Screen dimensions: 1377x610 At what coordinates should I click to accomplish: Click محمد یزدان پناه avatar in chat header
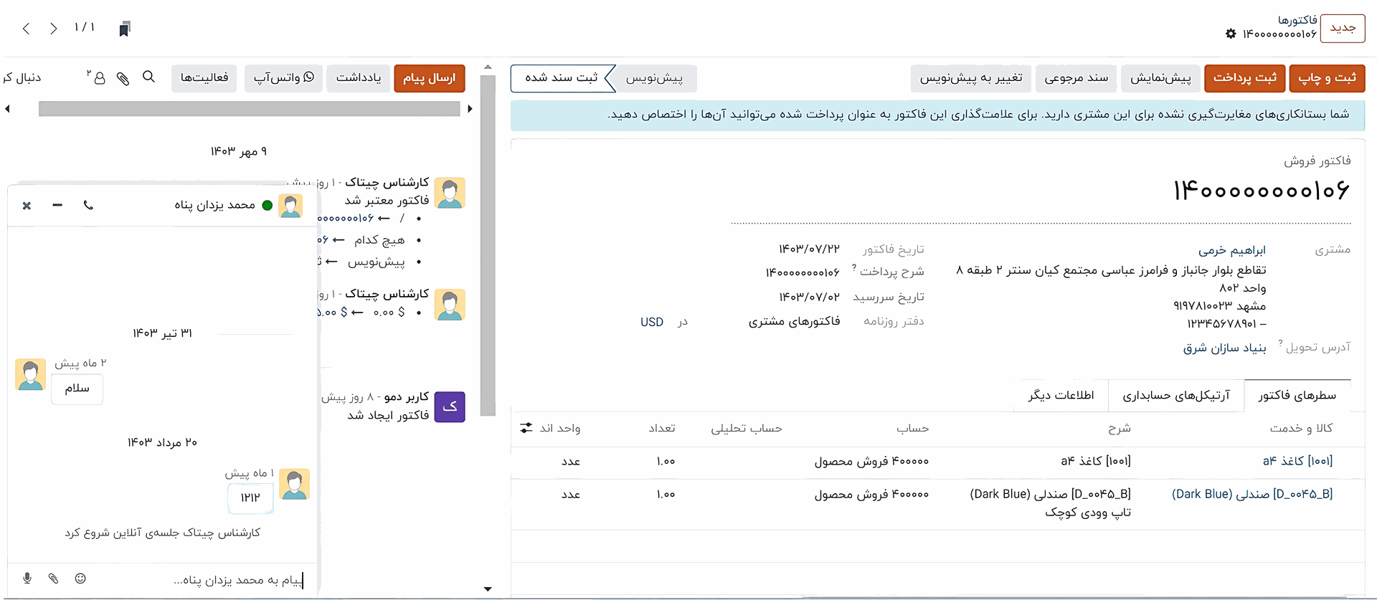(x=290, y=206)
